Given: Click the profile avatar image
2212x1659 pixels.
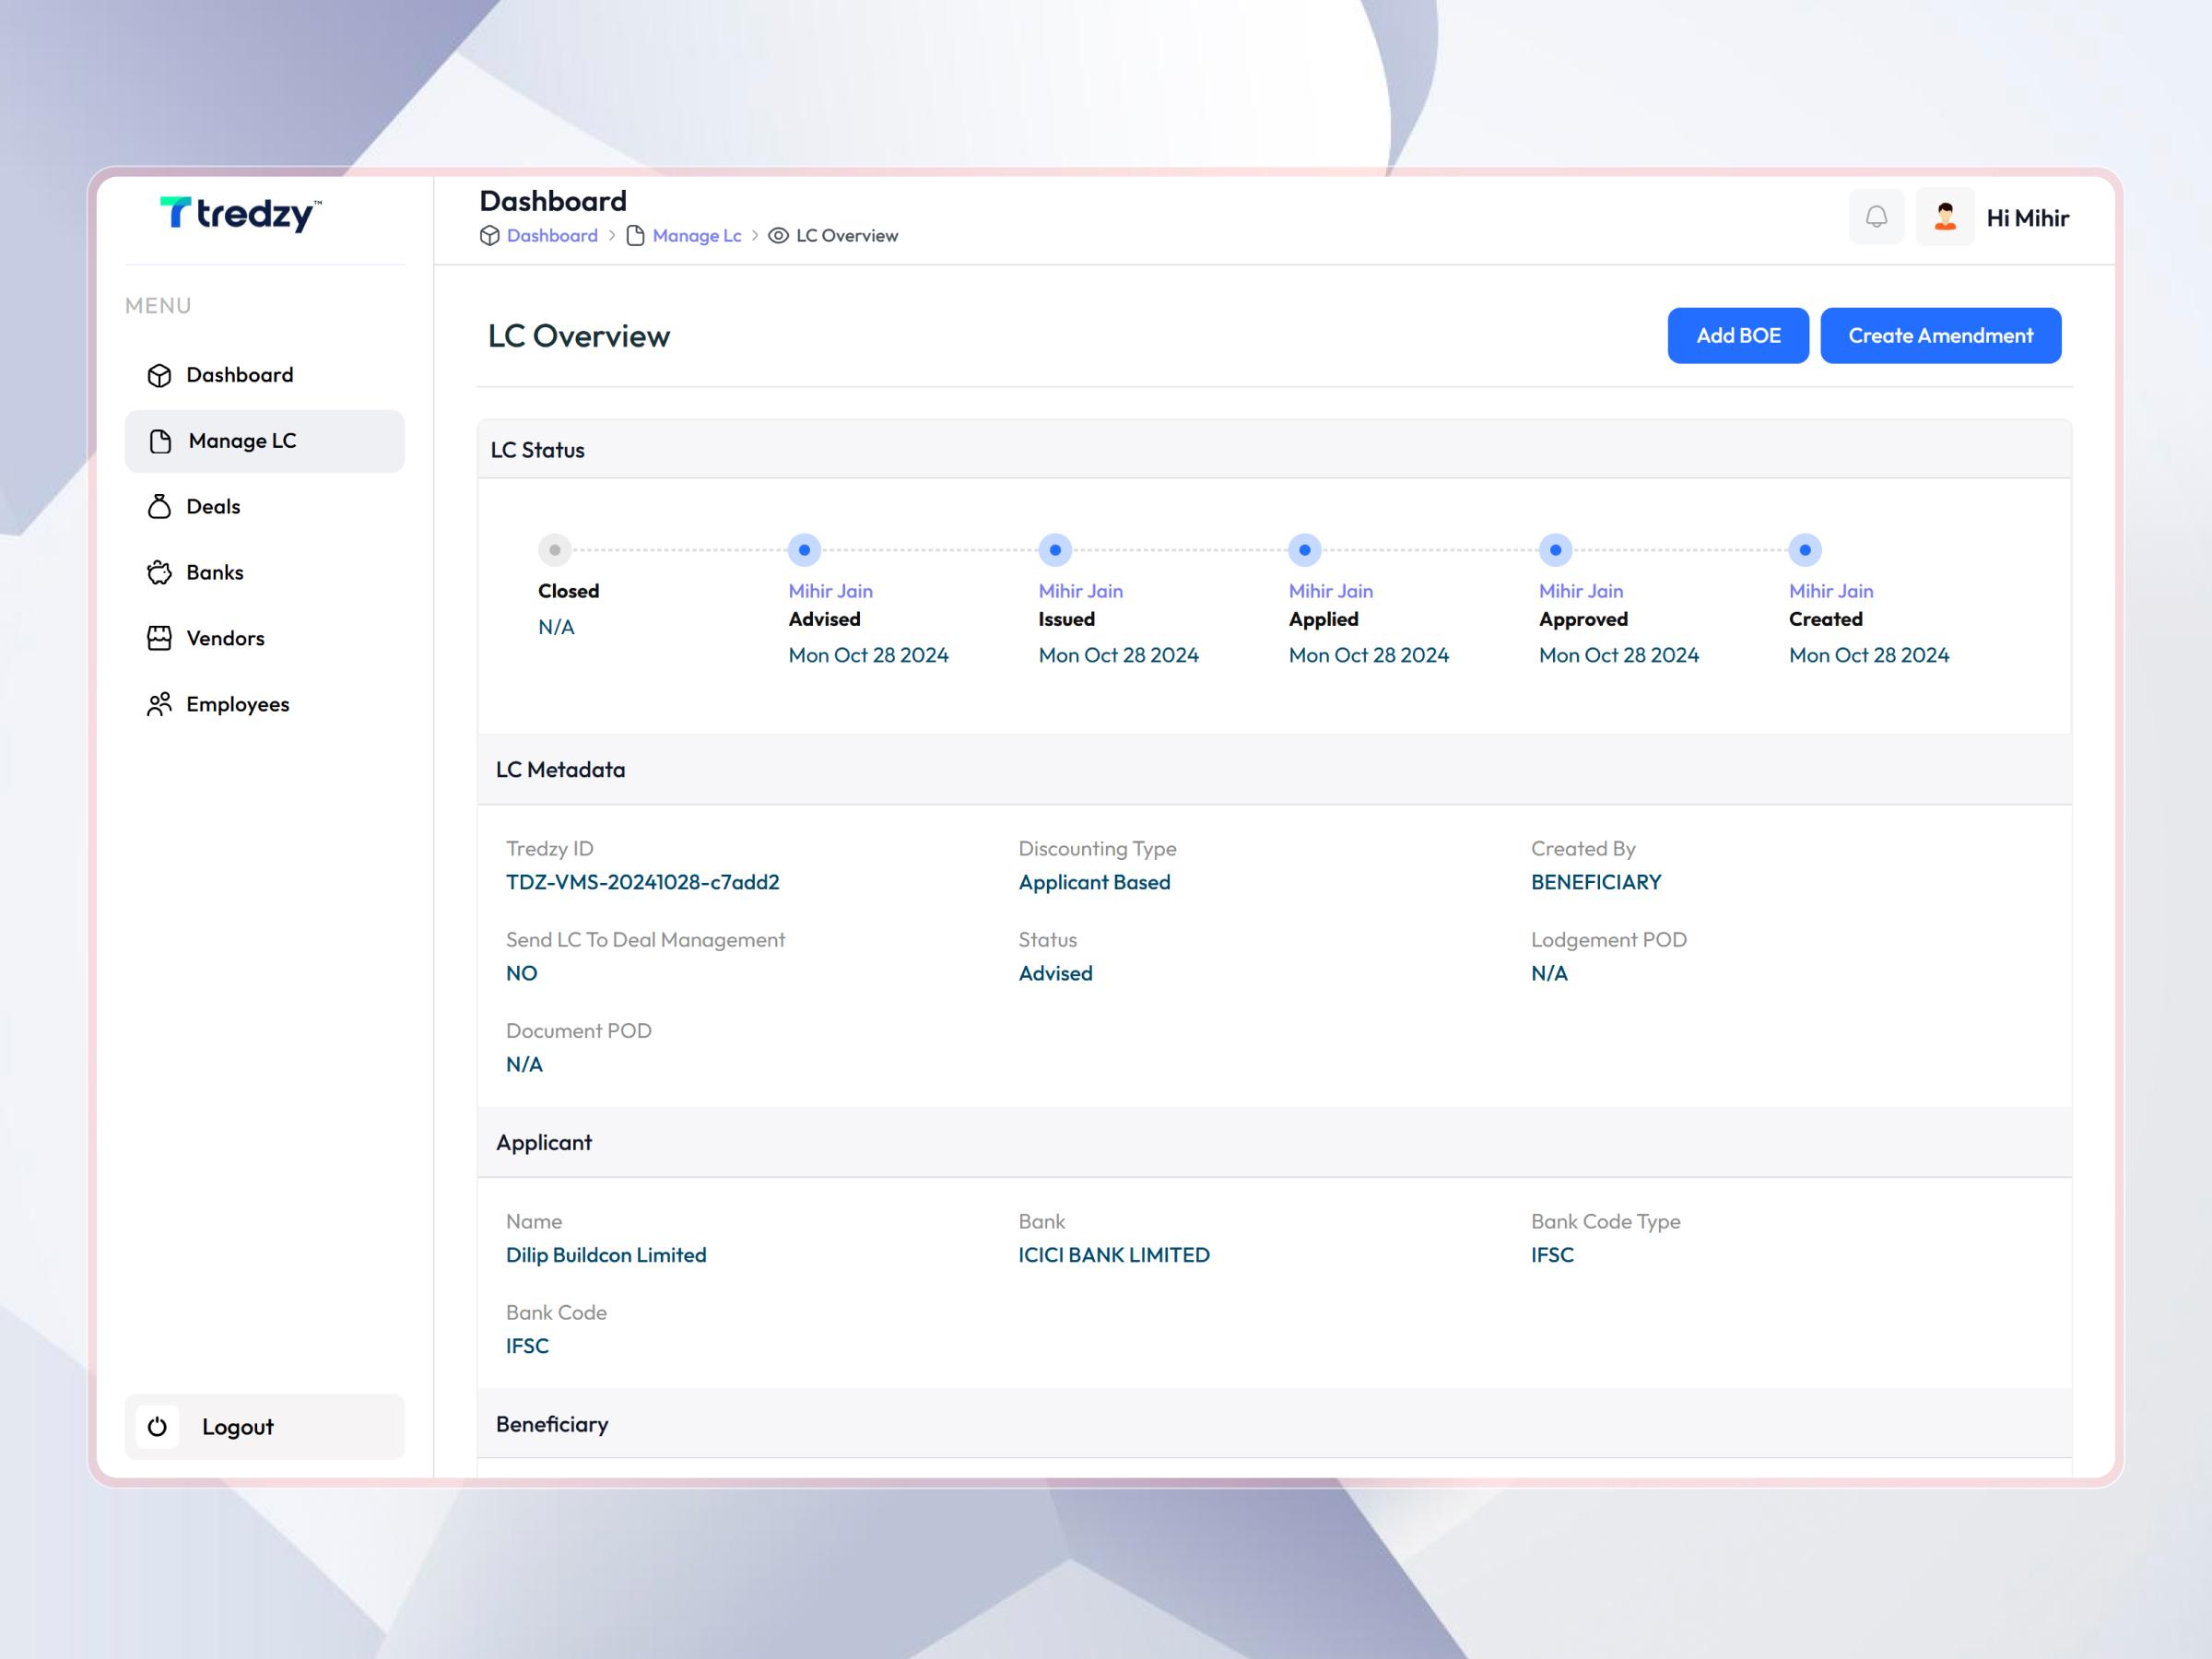Looking at the screenshot, I should (1945, 217).
